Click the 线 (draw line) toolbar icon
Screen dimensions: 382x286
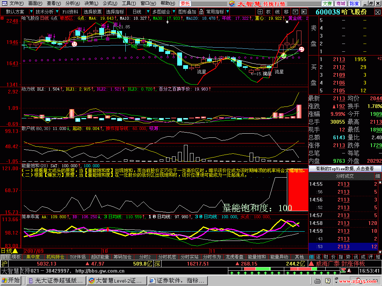[x=278, y=12]
